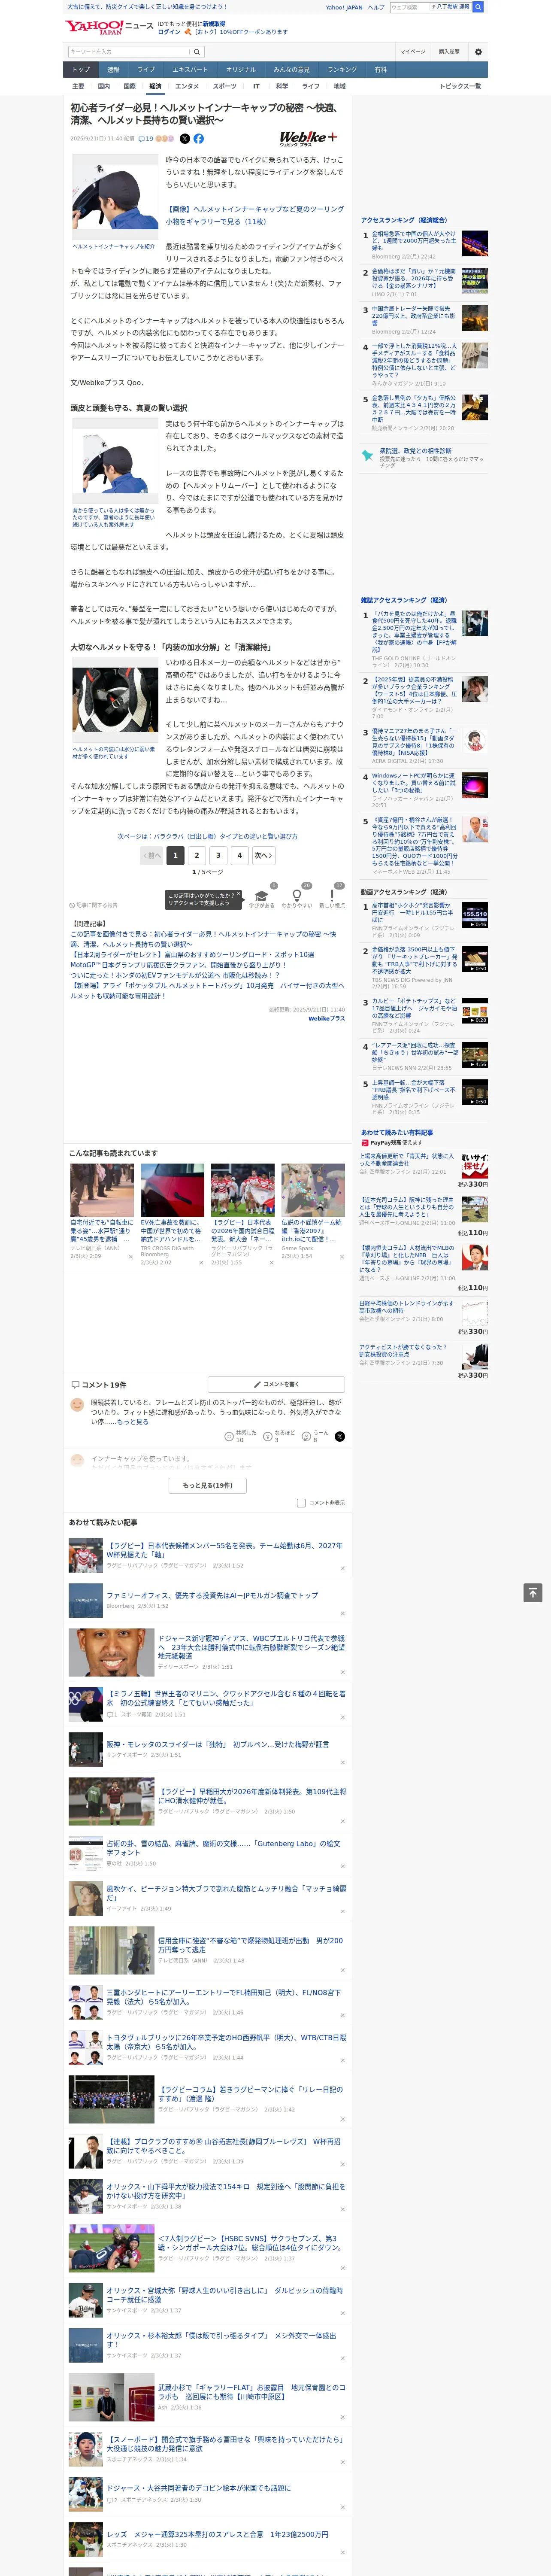551x2576 pixels.
Task: Open settings gear icon in header
Action: point(478,52)
